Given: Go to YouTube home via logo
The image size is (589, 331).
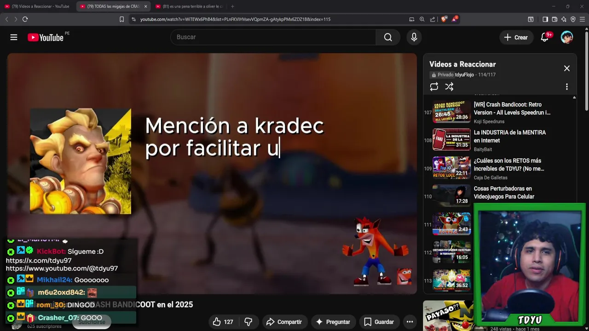Looking at the screenshot, I should 46,37.
